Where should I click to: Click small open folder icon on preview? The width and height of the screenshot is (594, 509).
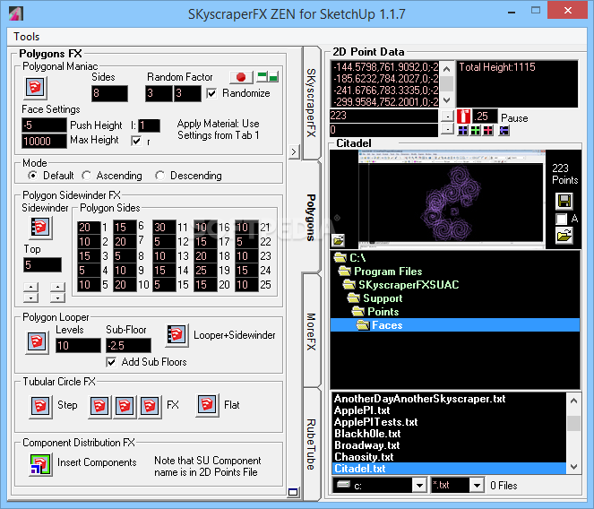(339, 240)
